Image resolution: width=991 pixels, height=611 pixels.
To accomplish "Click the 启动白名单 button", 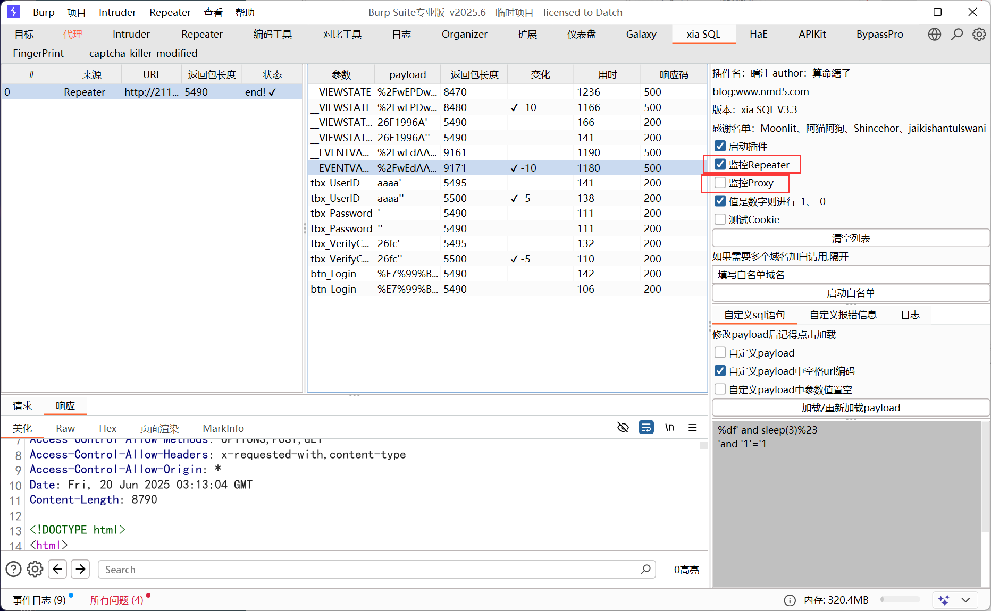I will click(851, 293).
